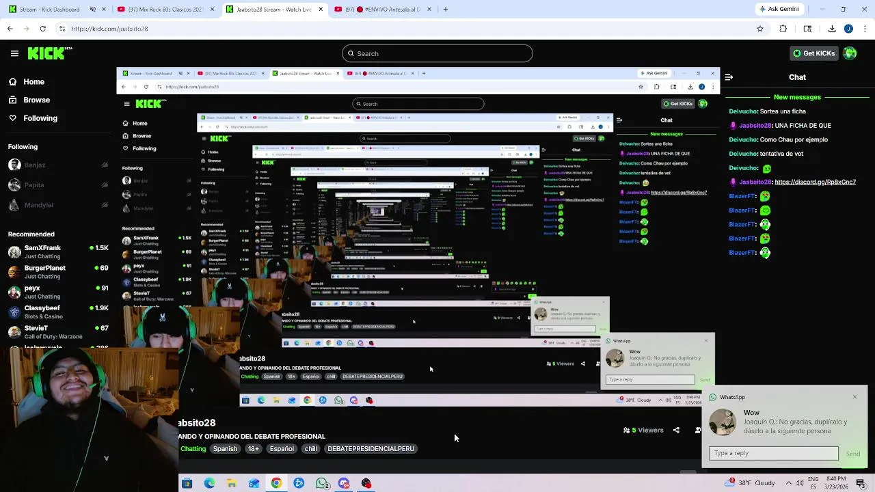Bookmark this page with the star icon
Image resolution: width=875 pixels, height=492 pixels.
coord(759,29)
